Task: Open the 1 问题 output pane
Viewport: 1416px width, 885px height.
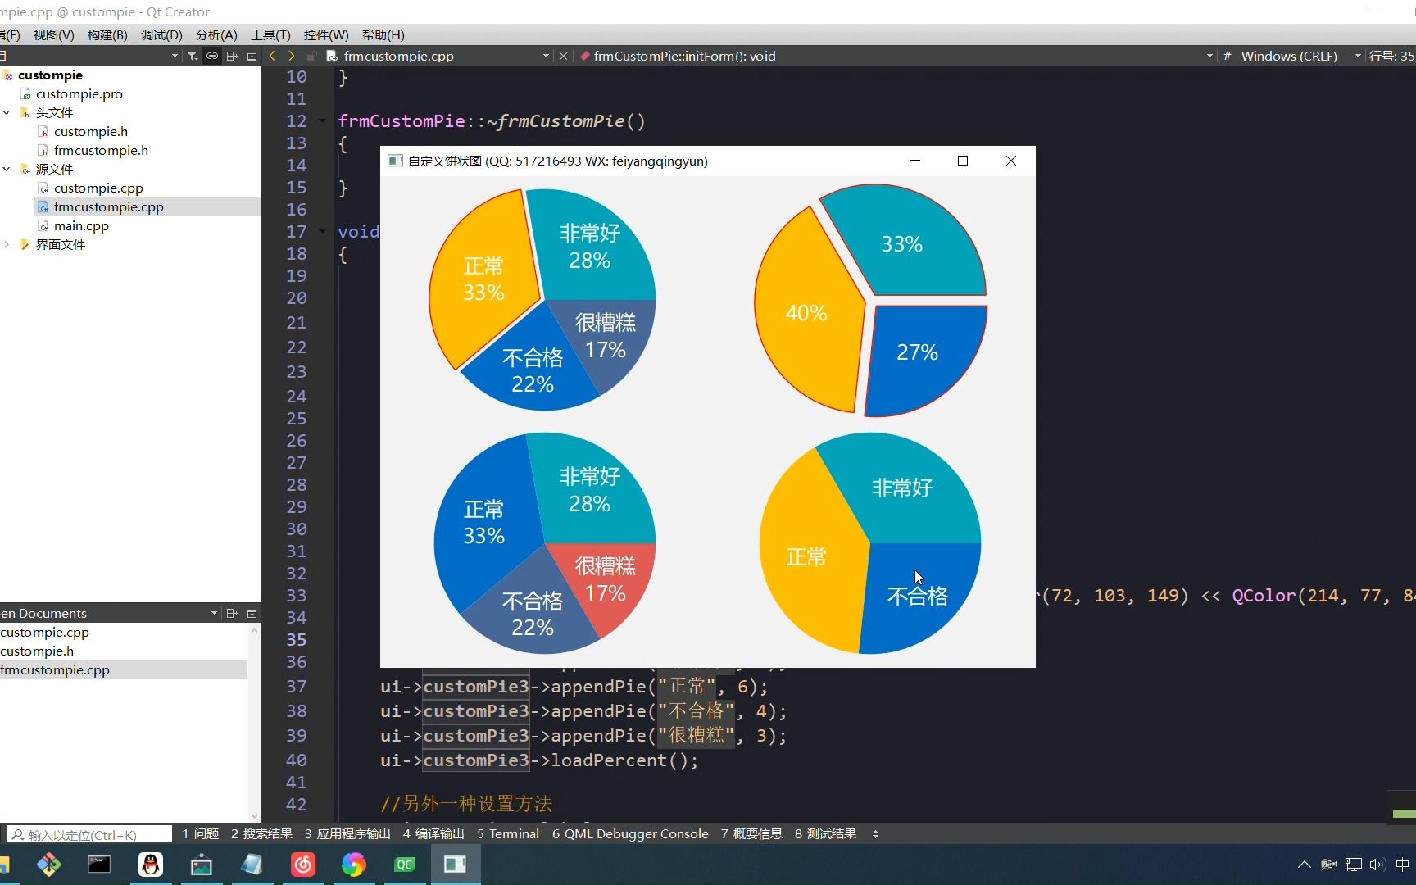Action: [x=200, y=833]
